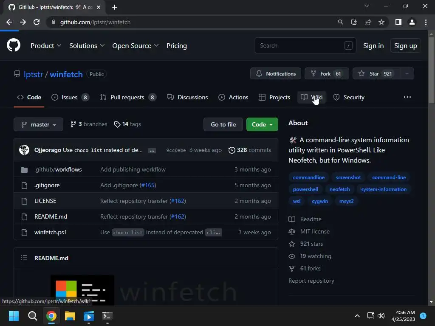Open the terminal icon in the taskbar
The image size is (435, 326).
pos(107,316)
